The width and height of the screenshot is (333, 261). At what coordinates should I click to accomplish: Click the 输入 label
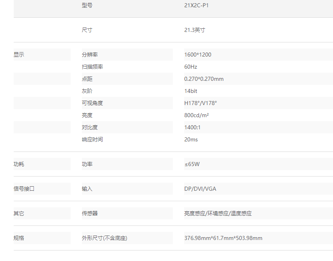click(87, 189)
